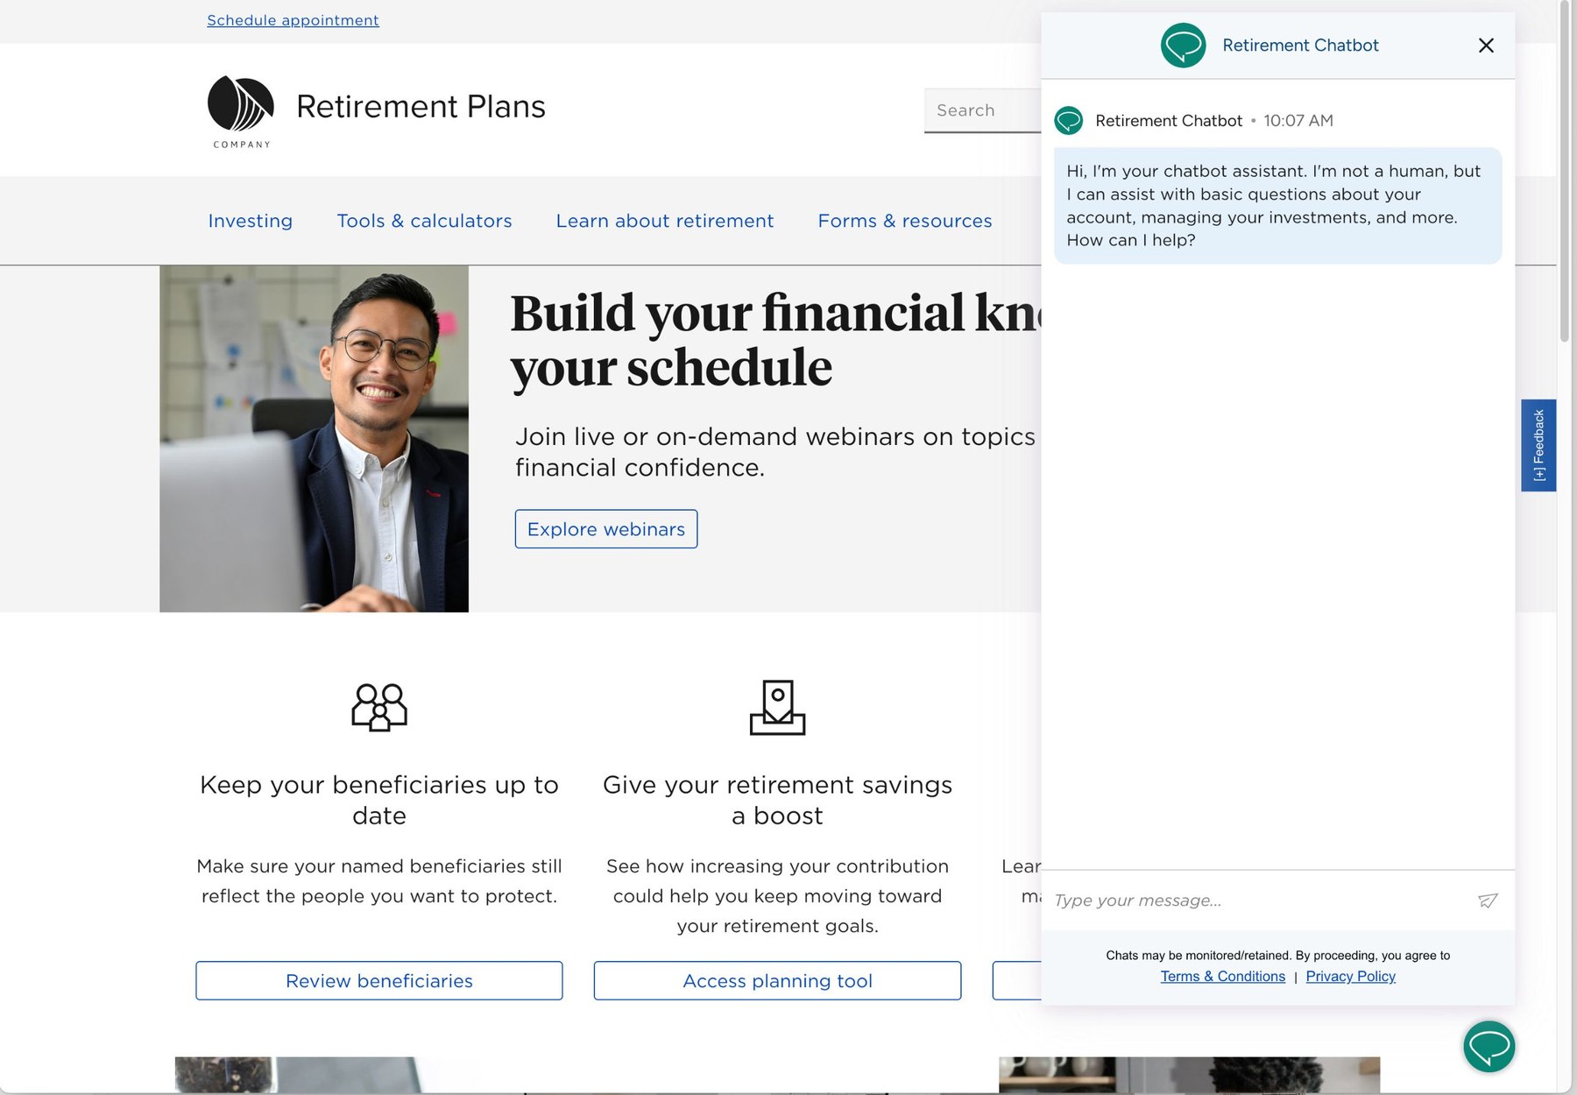Click the Explore webinars button
The image size is (1577, 1095).
[x=606, y=529]
